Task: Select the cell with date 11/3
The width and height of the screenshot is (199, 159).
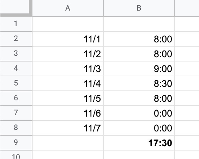Action: click(x=68, y=69)
